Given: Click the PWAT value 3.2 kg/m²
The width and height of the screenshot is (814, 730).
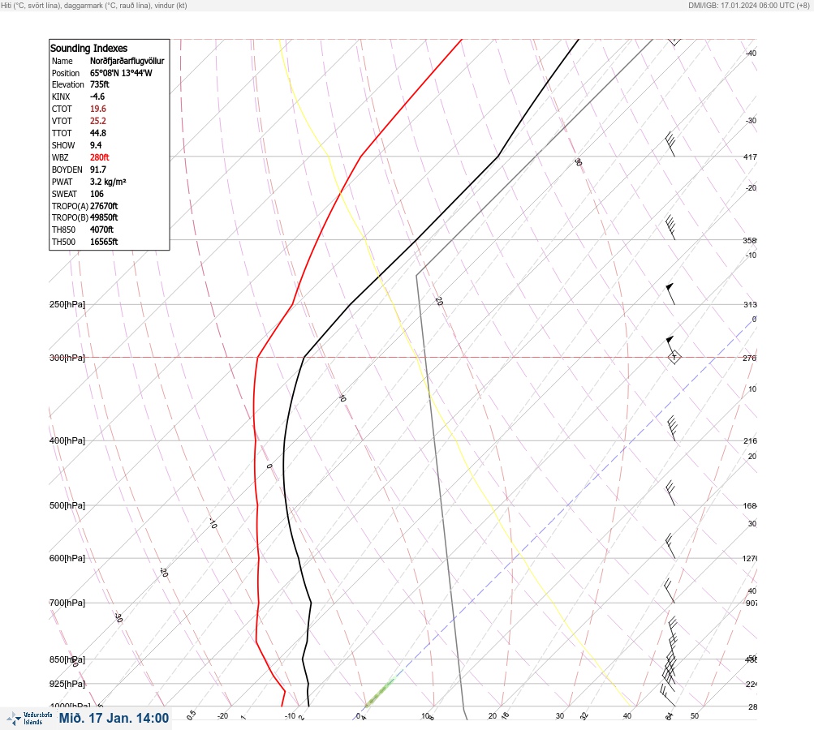Looking at the screenshot, I should [108, 182].
